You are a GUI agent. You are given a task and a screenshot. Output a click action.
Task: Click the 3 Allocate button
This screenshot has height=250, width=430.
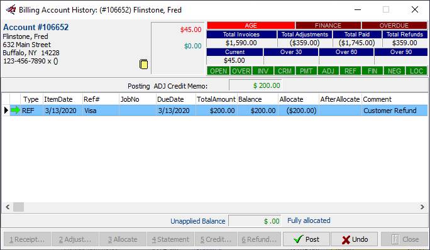(123, 239)
